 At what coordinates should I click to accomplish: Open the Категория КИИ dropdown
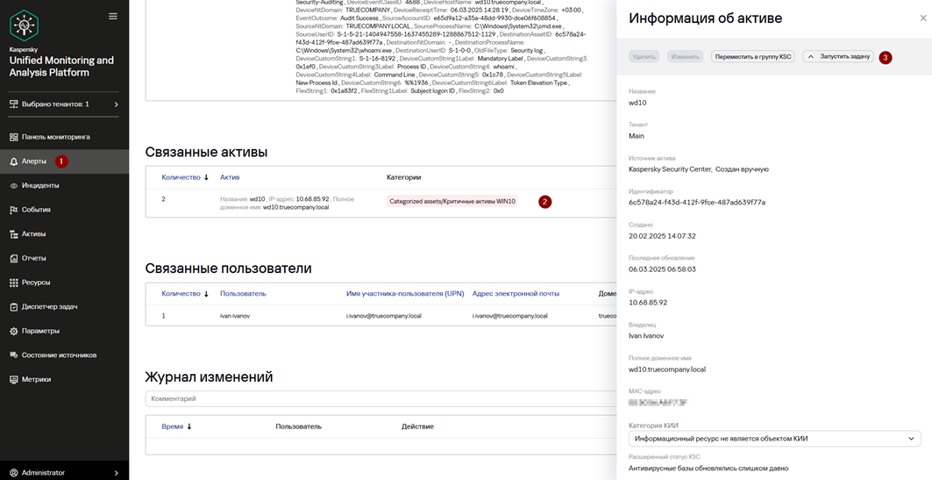[774, 439]
